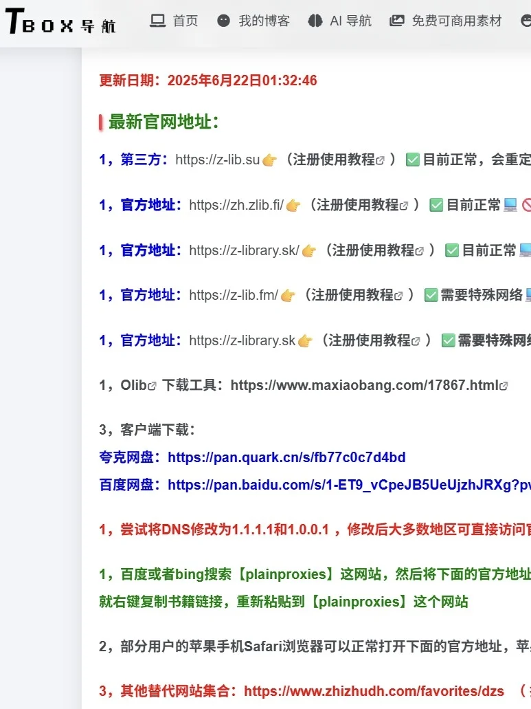
Task: Click the computer emoji on the zh.zlib.fi row
Action: point(510,206)
